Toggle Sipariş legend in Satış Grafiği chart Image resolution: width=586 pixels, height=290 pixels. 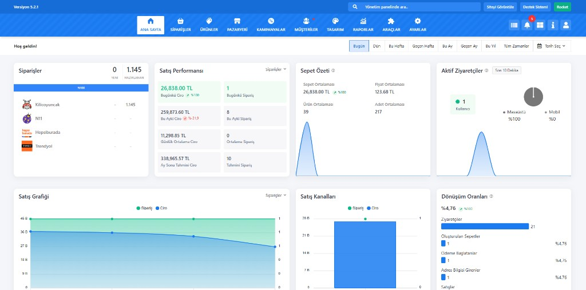click(144, 208)
